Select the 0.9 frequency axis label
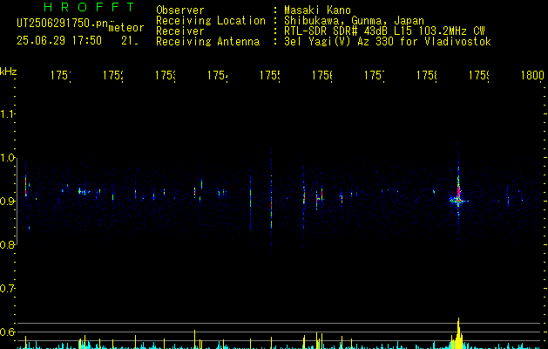The height and width of the screenshot is (349, 548). pyautogui.click(x=7, y=202)
